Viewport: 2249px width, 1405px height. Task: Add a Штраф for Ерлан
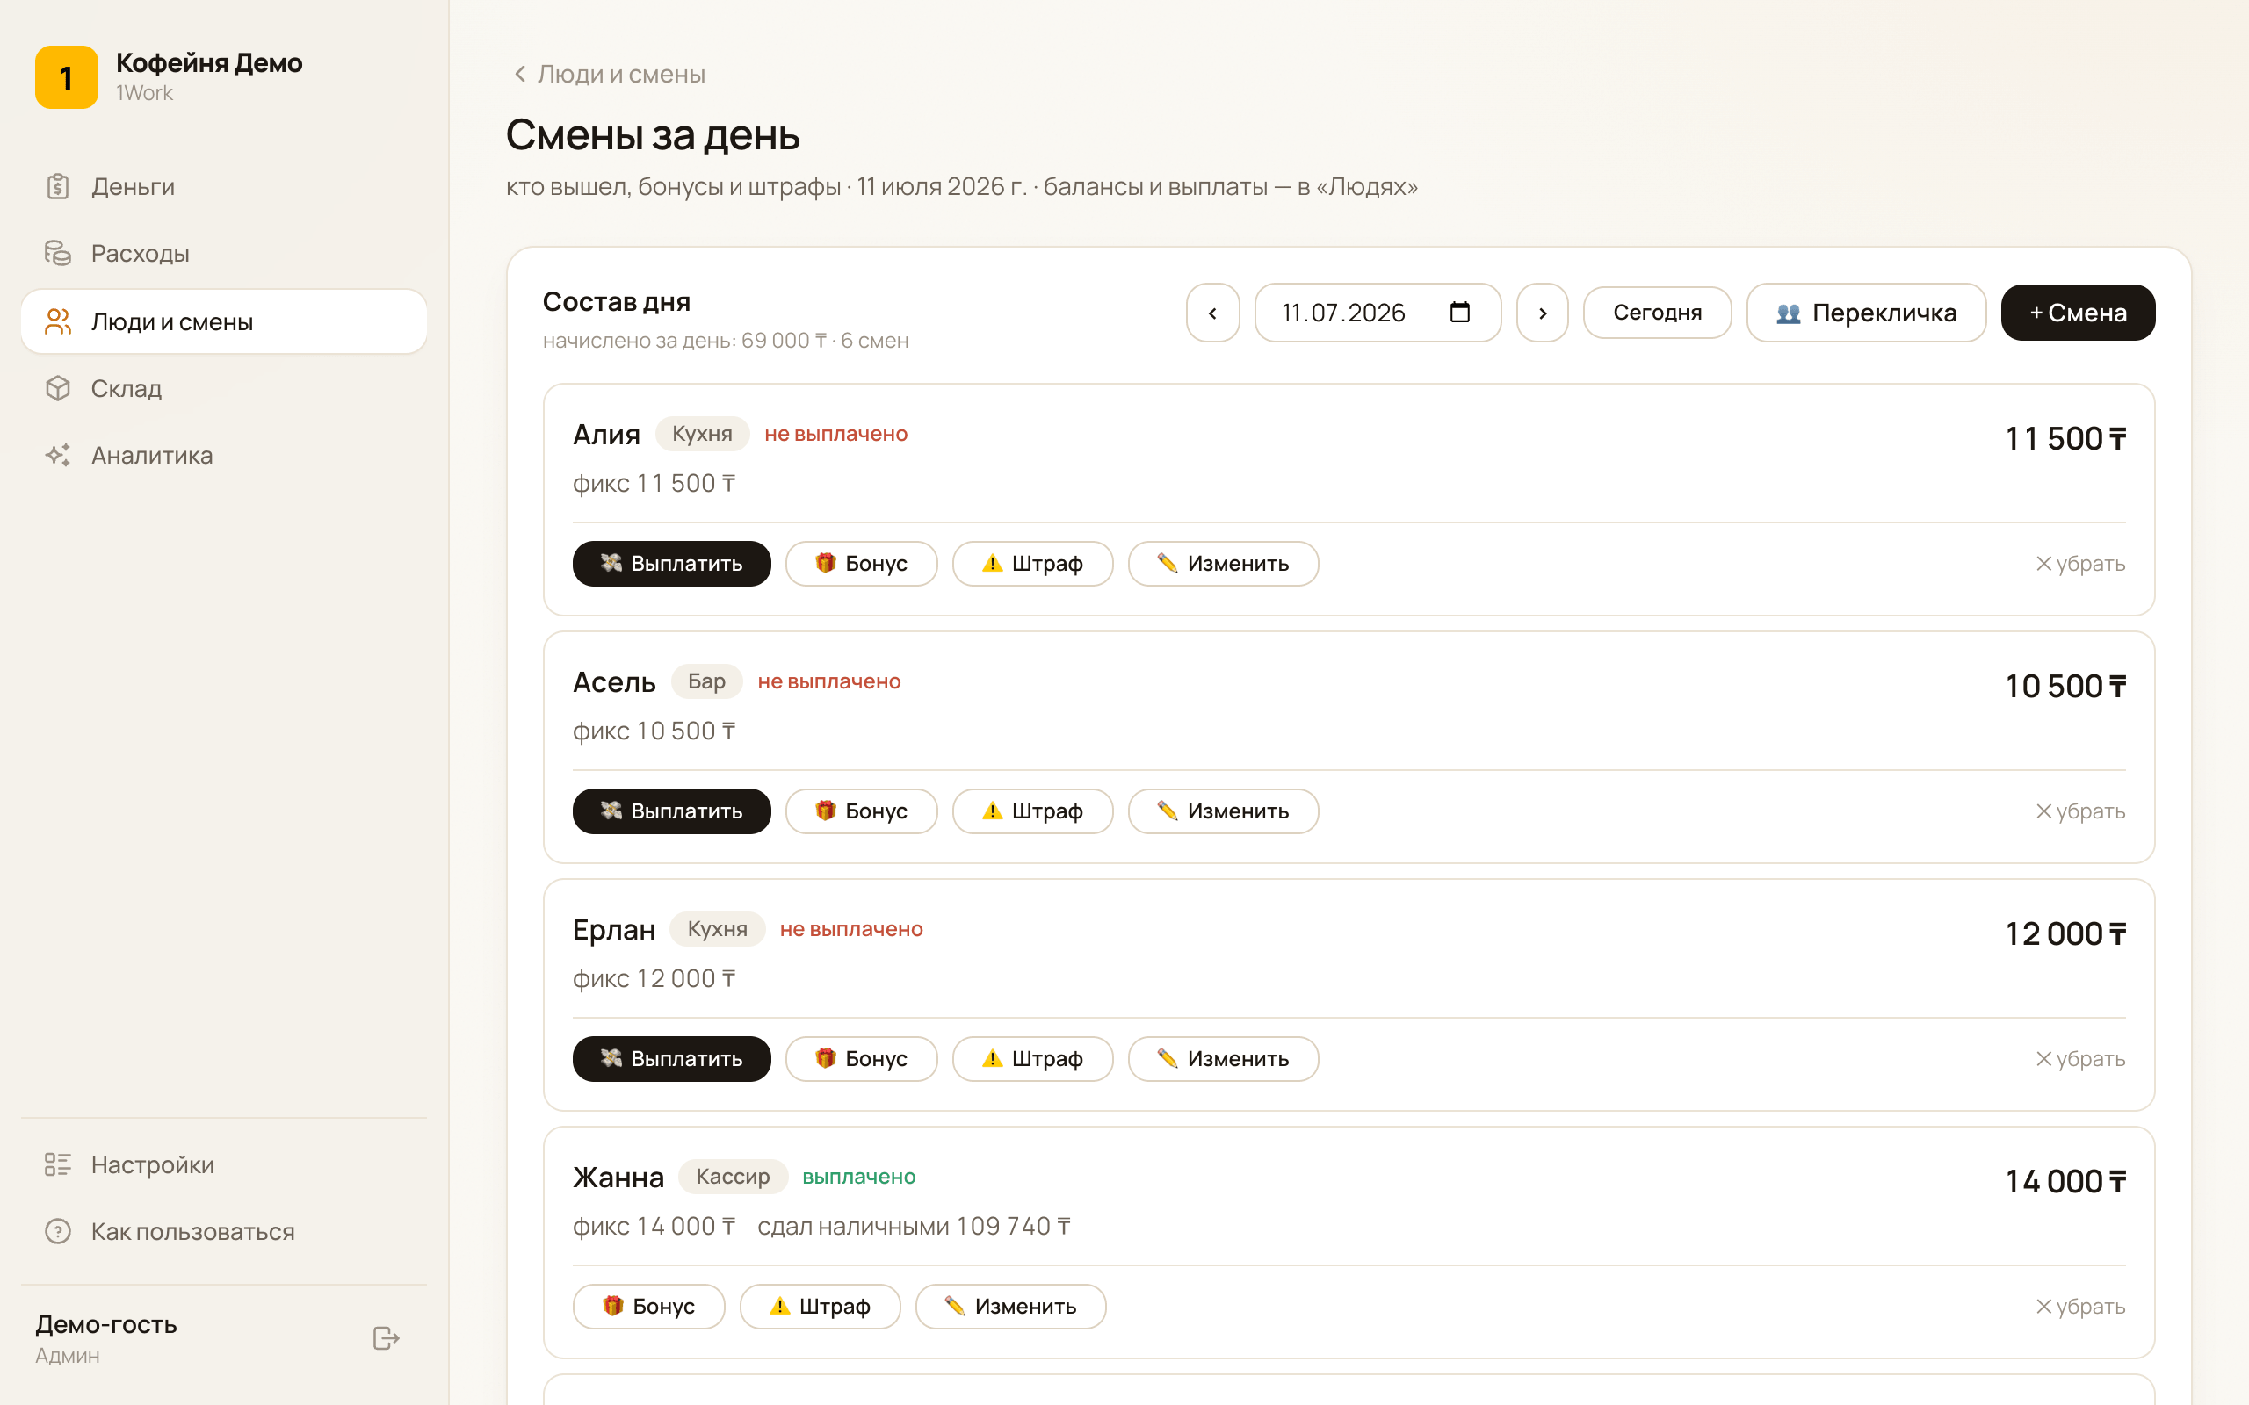pos(1032,1059)
